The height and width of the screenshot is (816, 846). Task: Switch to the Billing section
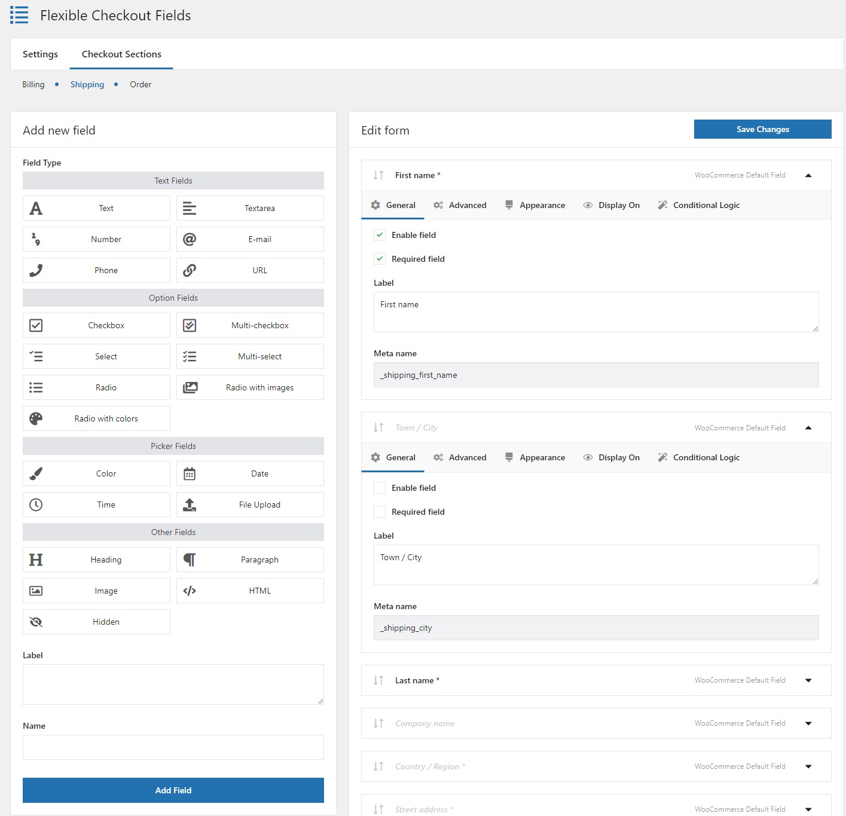(x=33, y=84)
